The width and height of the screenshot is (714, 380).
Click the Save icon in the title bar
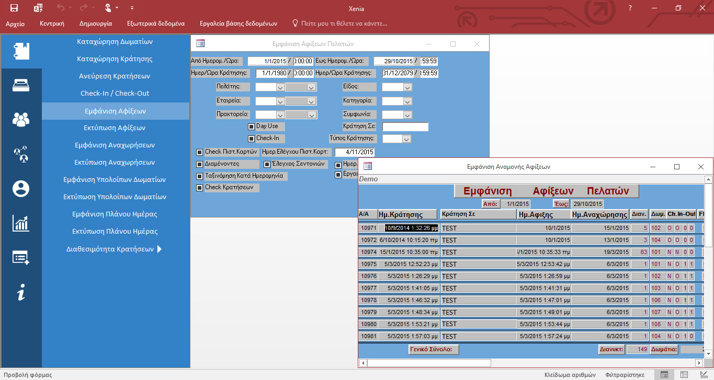tap(14, 8)
